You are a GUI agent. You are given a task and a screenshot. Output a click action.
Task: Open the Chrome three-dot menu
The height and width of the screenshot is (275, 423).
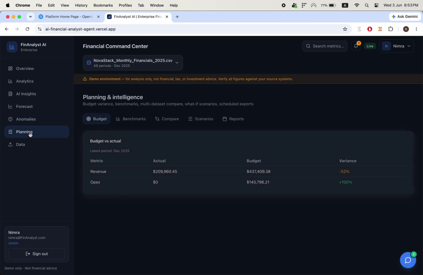[416, 29]
